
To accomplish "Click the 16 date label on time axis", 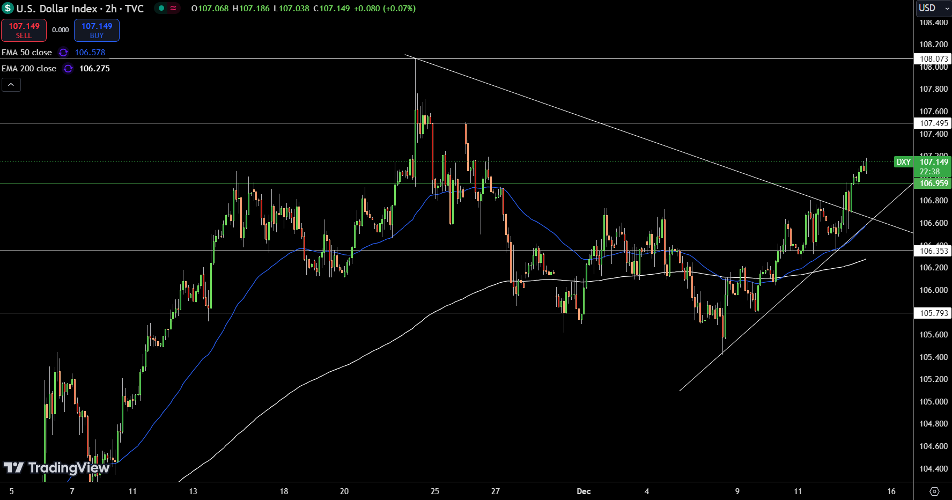I will click(891, 491).
